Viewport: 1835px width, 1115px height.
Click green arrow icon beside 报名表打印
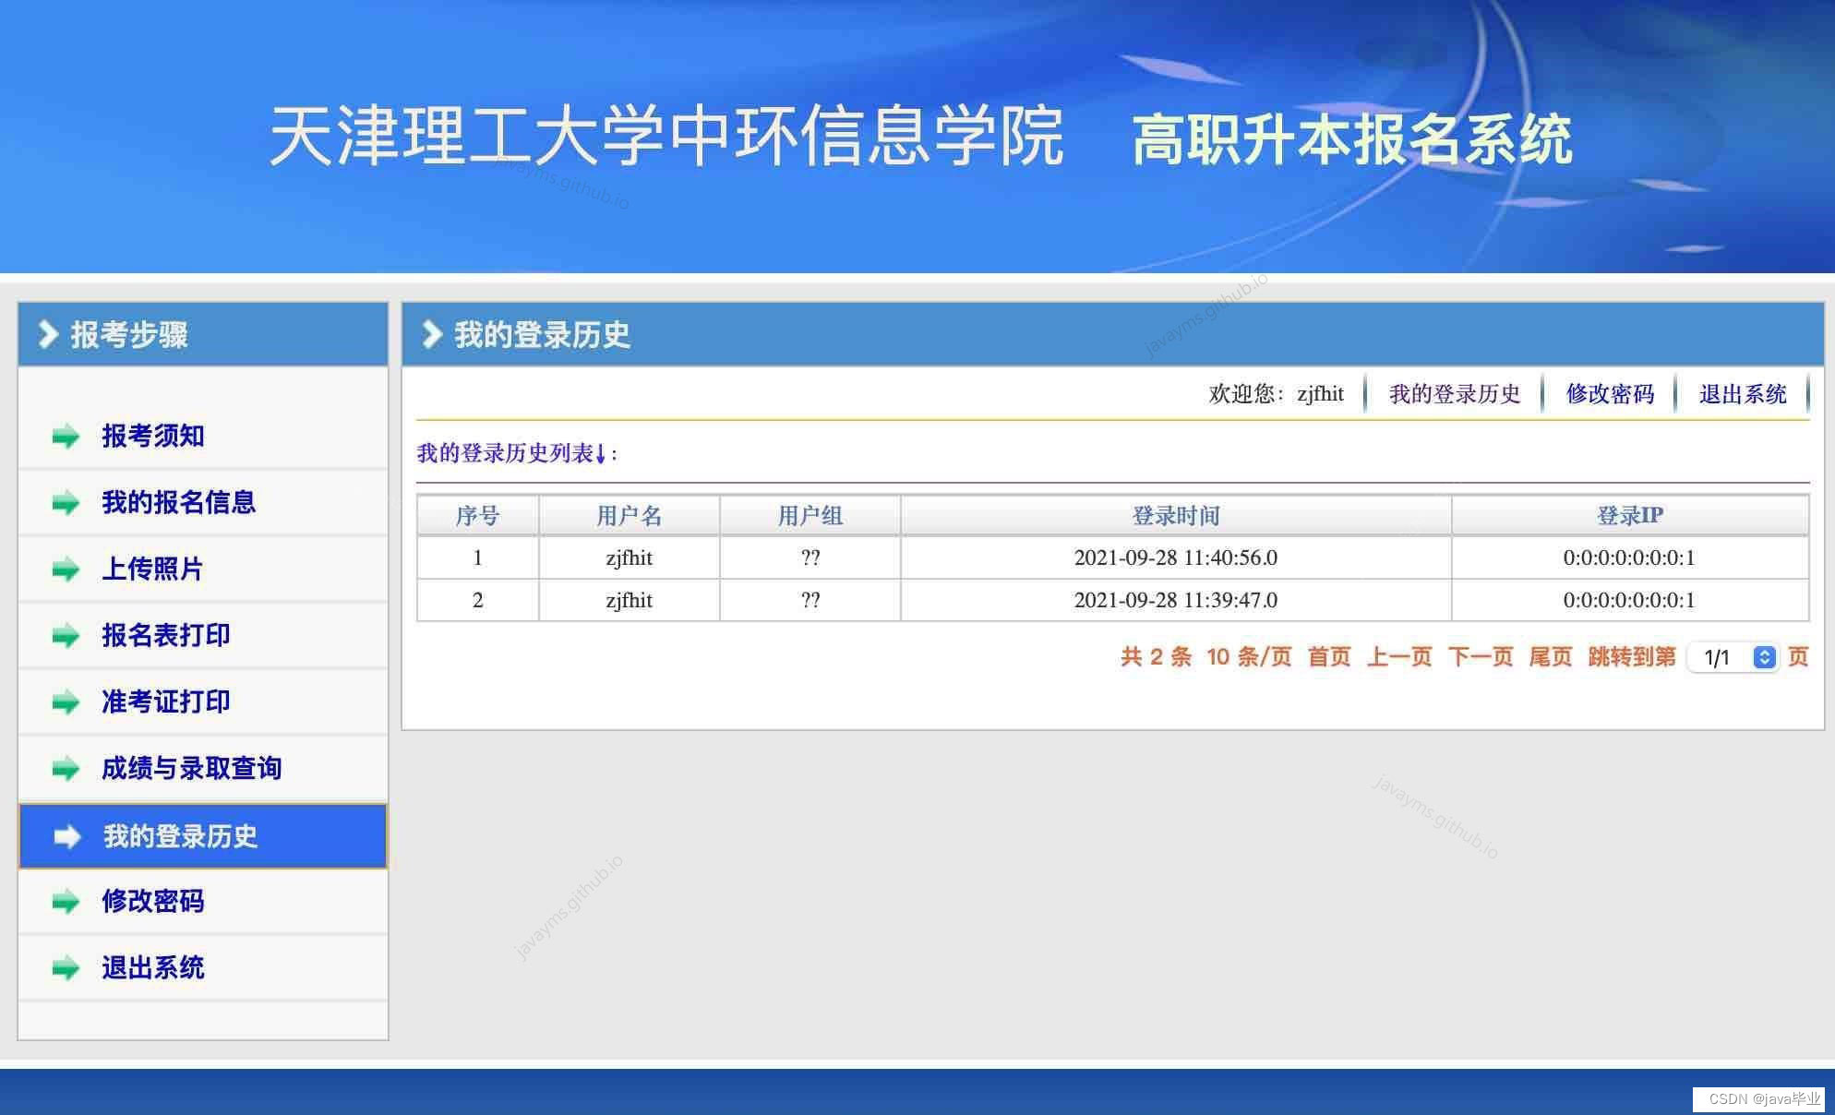66,635
